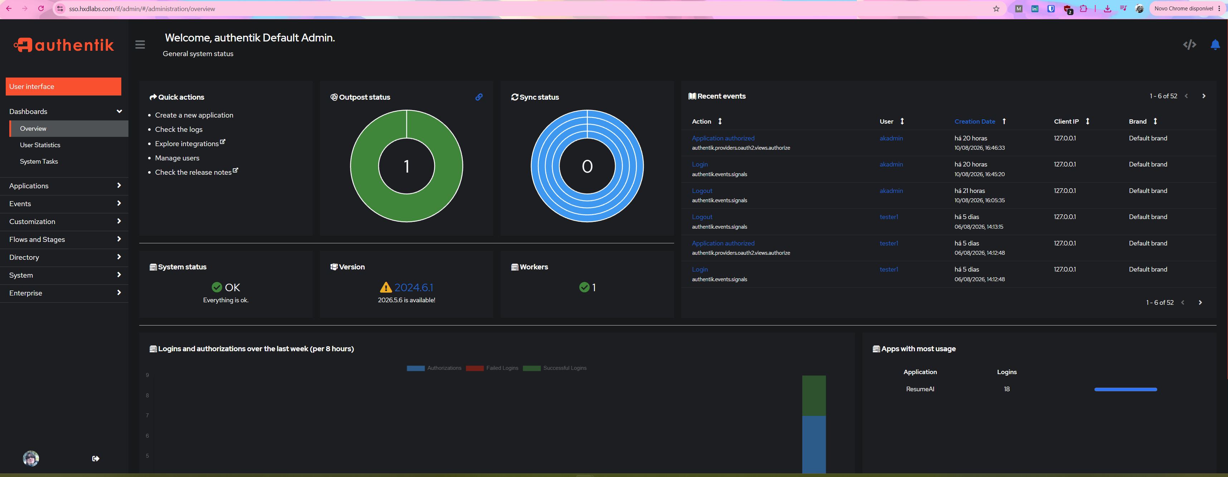Image resolution: width=1228 pixels, height=477 pixels.
Task: Toggle Successful Logins legend swatch
Action: click(532, 368)
